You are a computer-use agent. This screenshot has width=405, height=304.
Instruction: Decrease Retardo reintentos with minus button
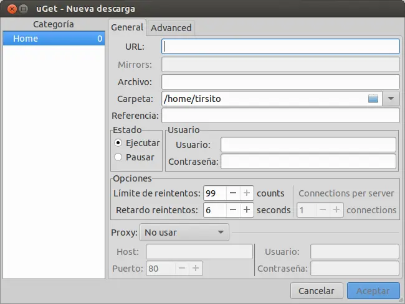click(233, 210)
